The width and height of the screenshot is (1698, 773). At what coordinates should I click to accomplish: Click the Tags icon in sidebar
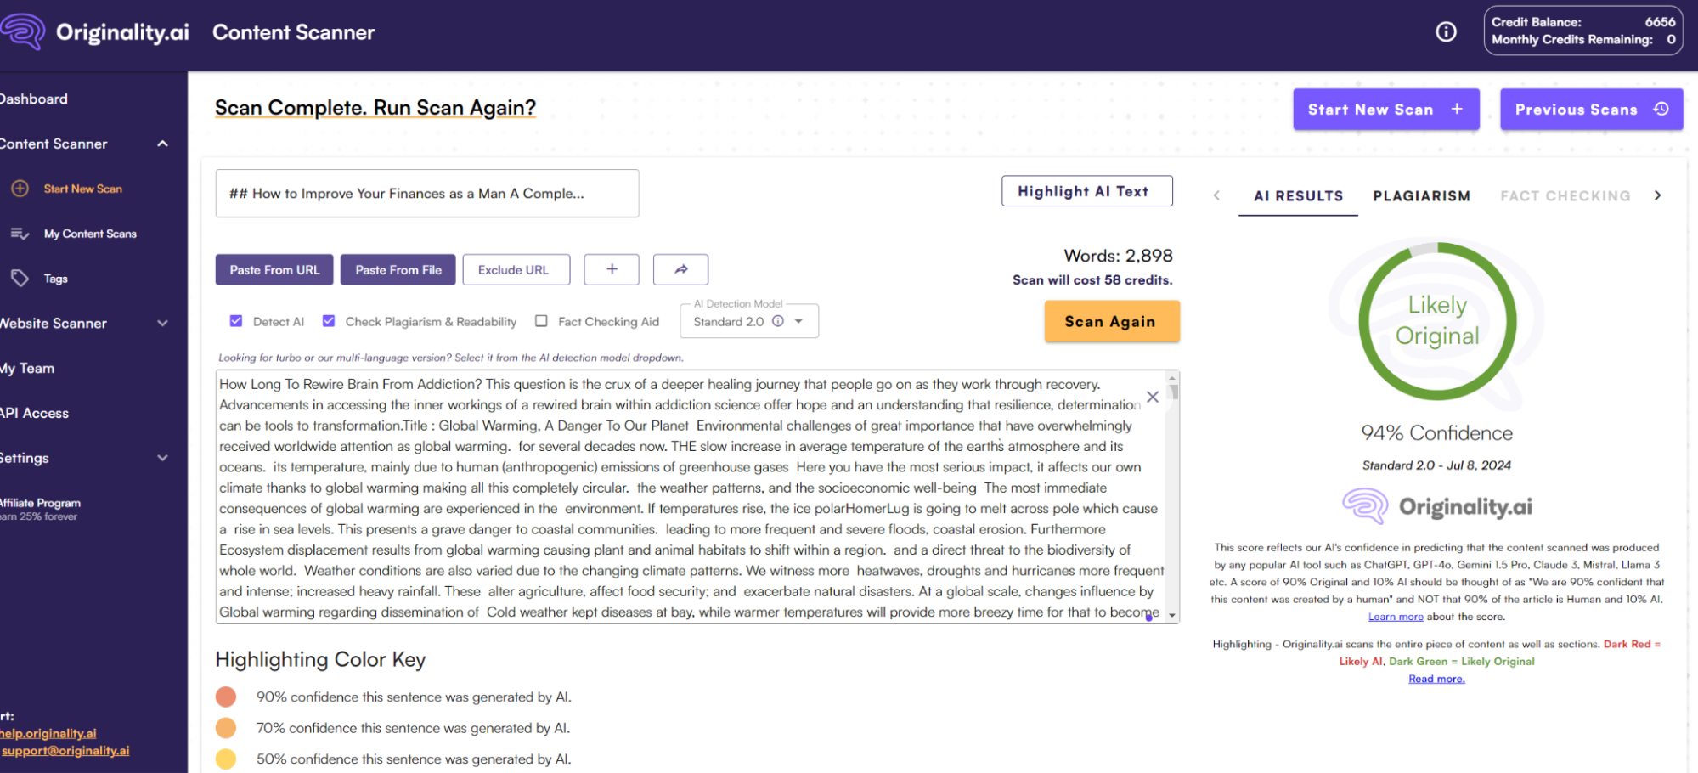tap(20, 279)
